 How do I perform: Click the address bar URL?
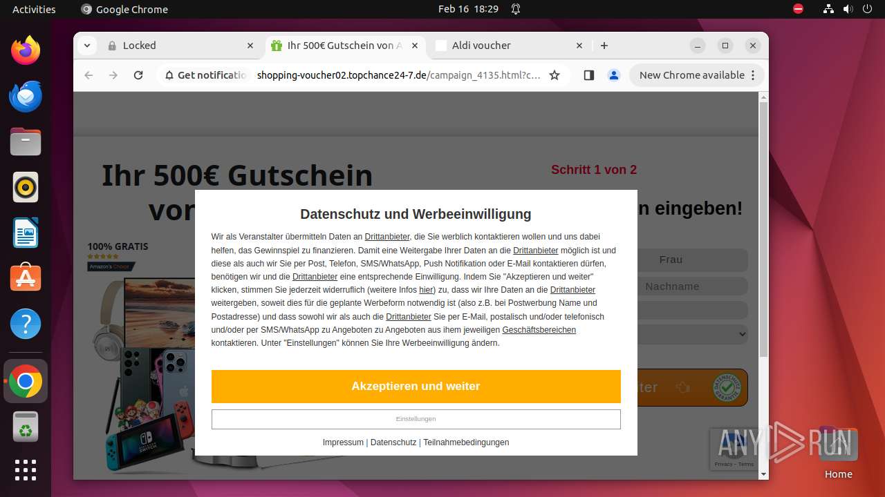click(398, 75)
